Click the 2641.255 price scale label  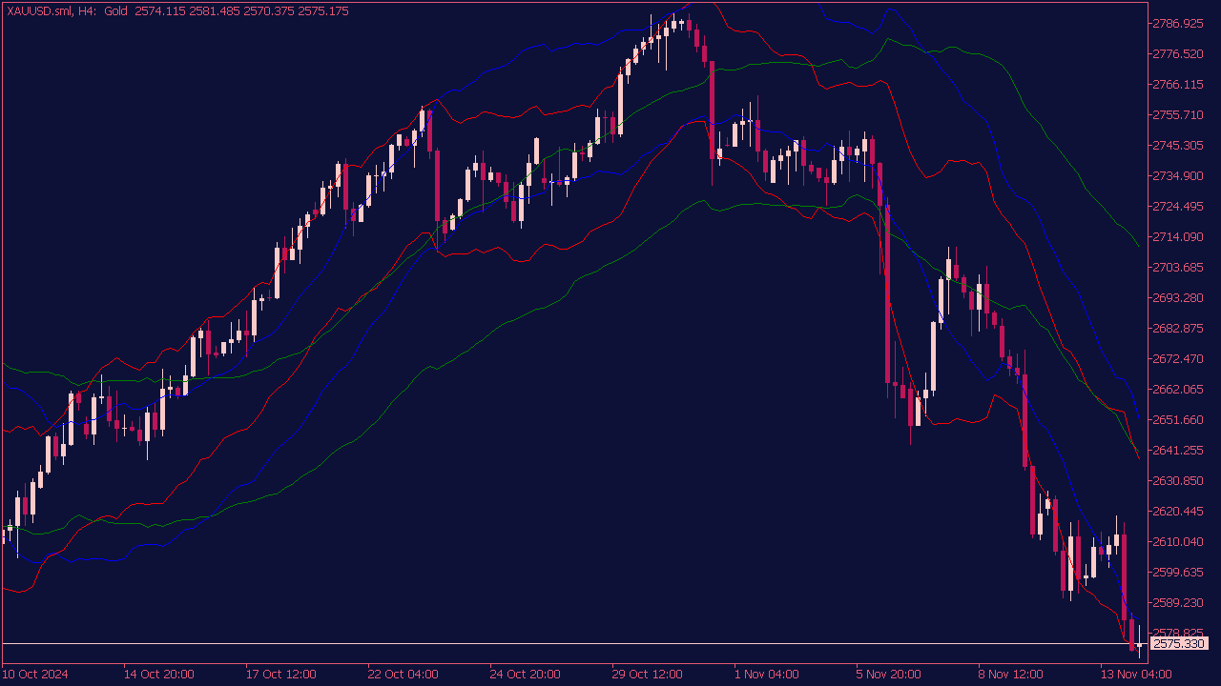tap(1180, 450)
